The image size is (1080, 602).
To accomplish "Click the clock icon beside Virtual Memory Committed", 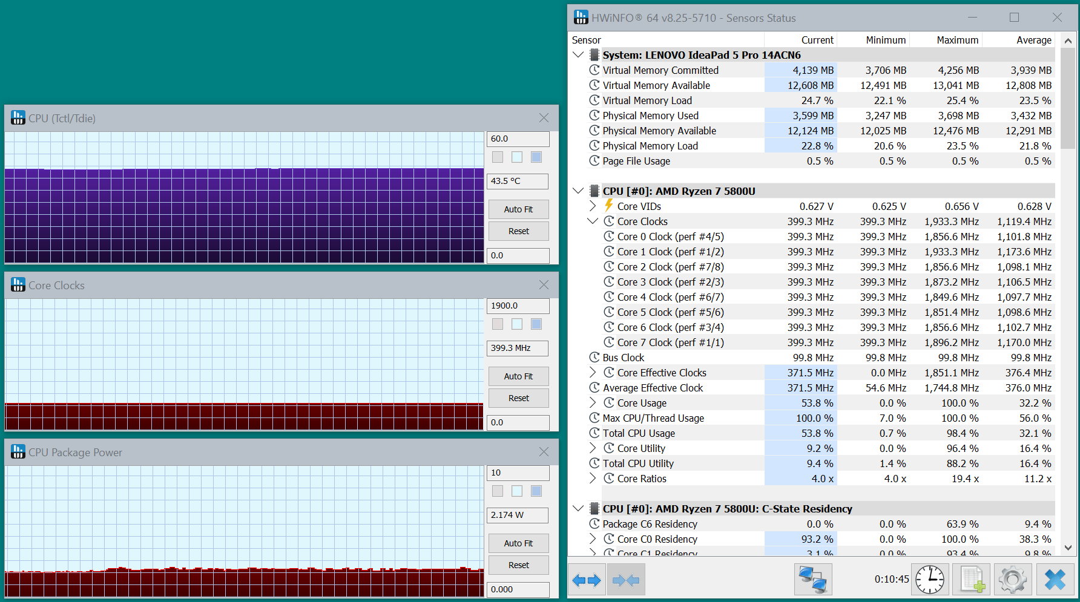I will 594,70.
